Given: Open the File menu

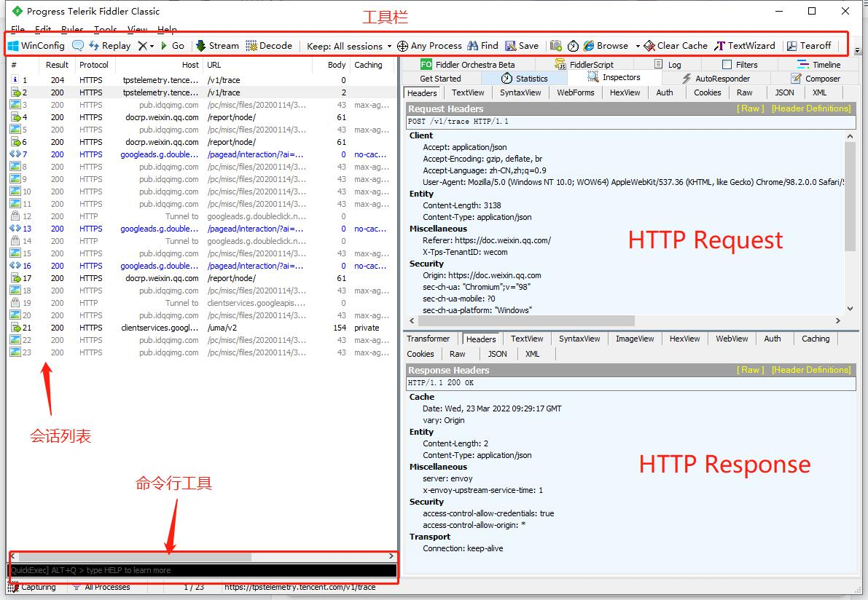Looking at the screenshot, I should pos(17,28).
